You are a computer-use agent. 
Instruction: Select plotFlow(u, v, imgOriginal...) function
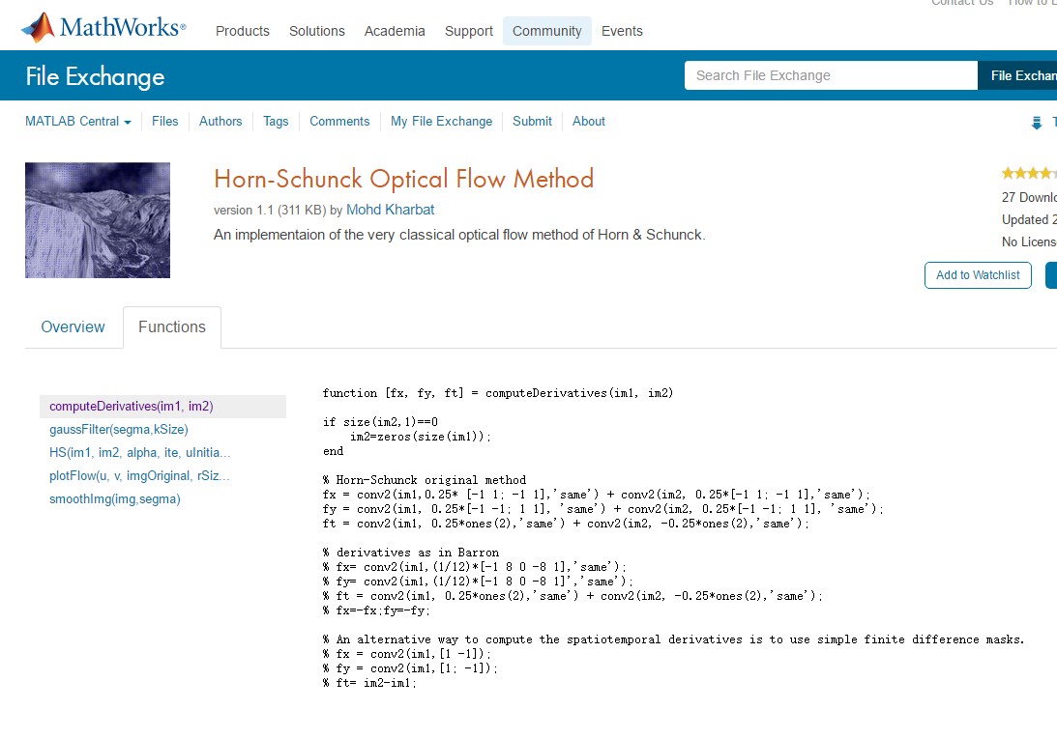139,476
